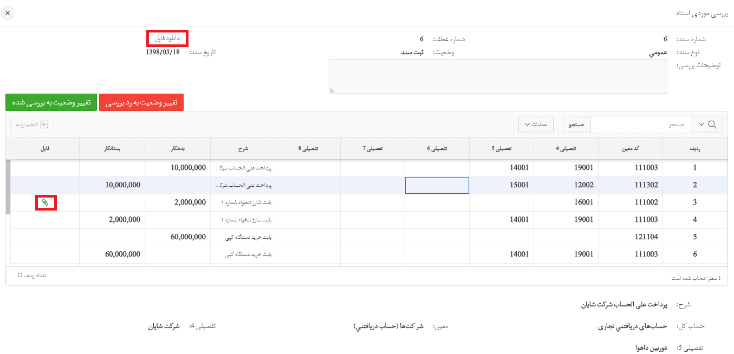The height and width of the screenshot is (354, 734).
Task: Click the تنظیم اولیه button
Action: coord(33,124)
